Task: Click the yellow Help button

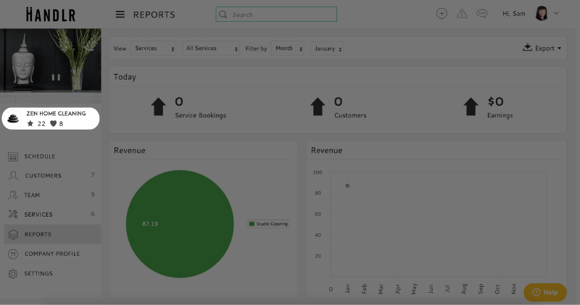Action: [544, 292]
